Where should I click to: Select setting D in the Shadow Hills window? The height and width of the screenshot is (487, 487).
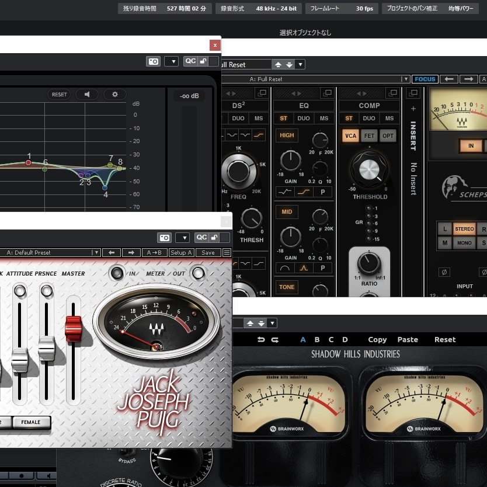tap(345, 339)
